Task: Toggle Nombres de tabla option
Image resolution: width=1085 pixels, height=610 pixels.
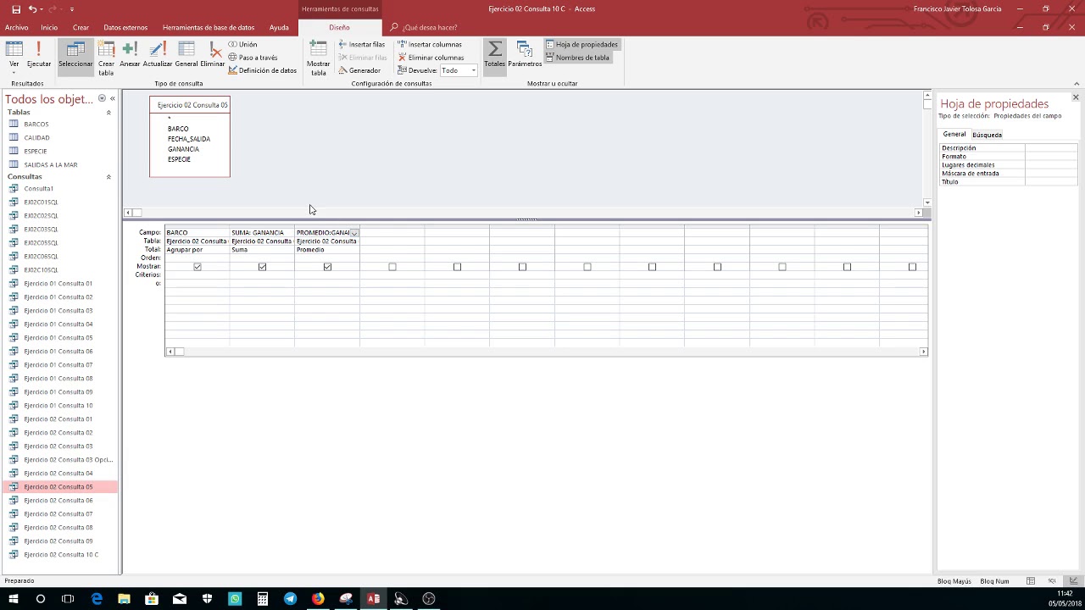Action: pyautogui.click(x=577, y=58)
